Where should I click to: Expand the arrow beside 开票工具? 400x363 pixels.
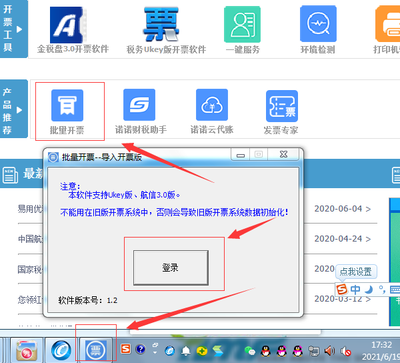[19, 29]
